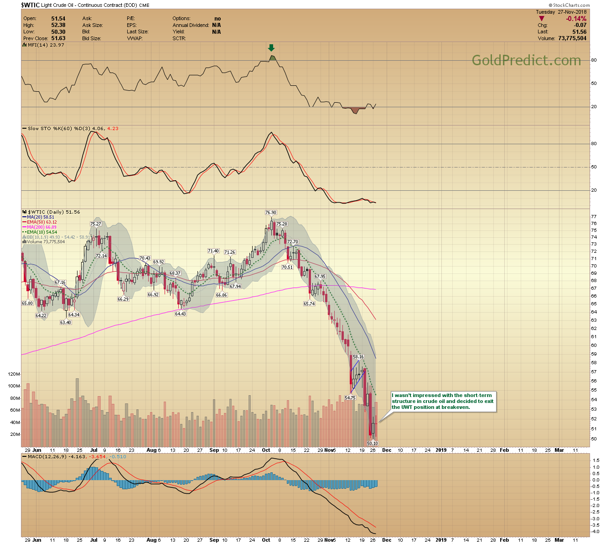Click the 'Options: no' field
Screen dimensions: 611x544
tap(197, 19)
